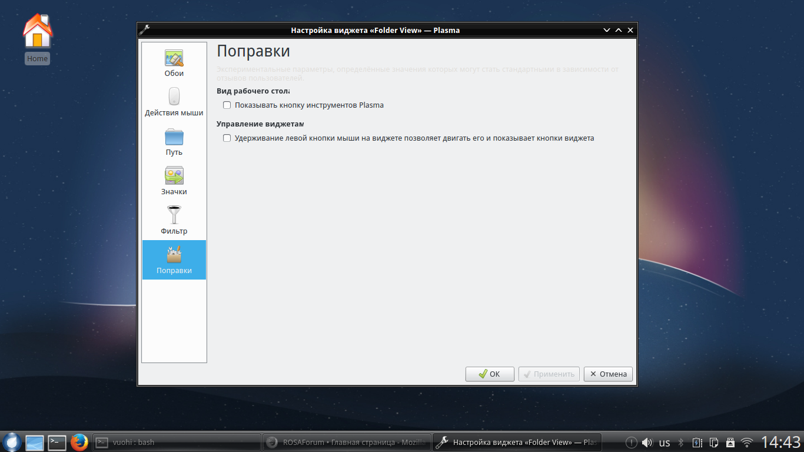Select the highlighted Поправки page
The height and width of the screenshot is (452, 804).
[x=174, y=260]
